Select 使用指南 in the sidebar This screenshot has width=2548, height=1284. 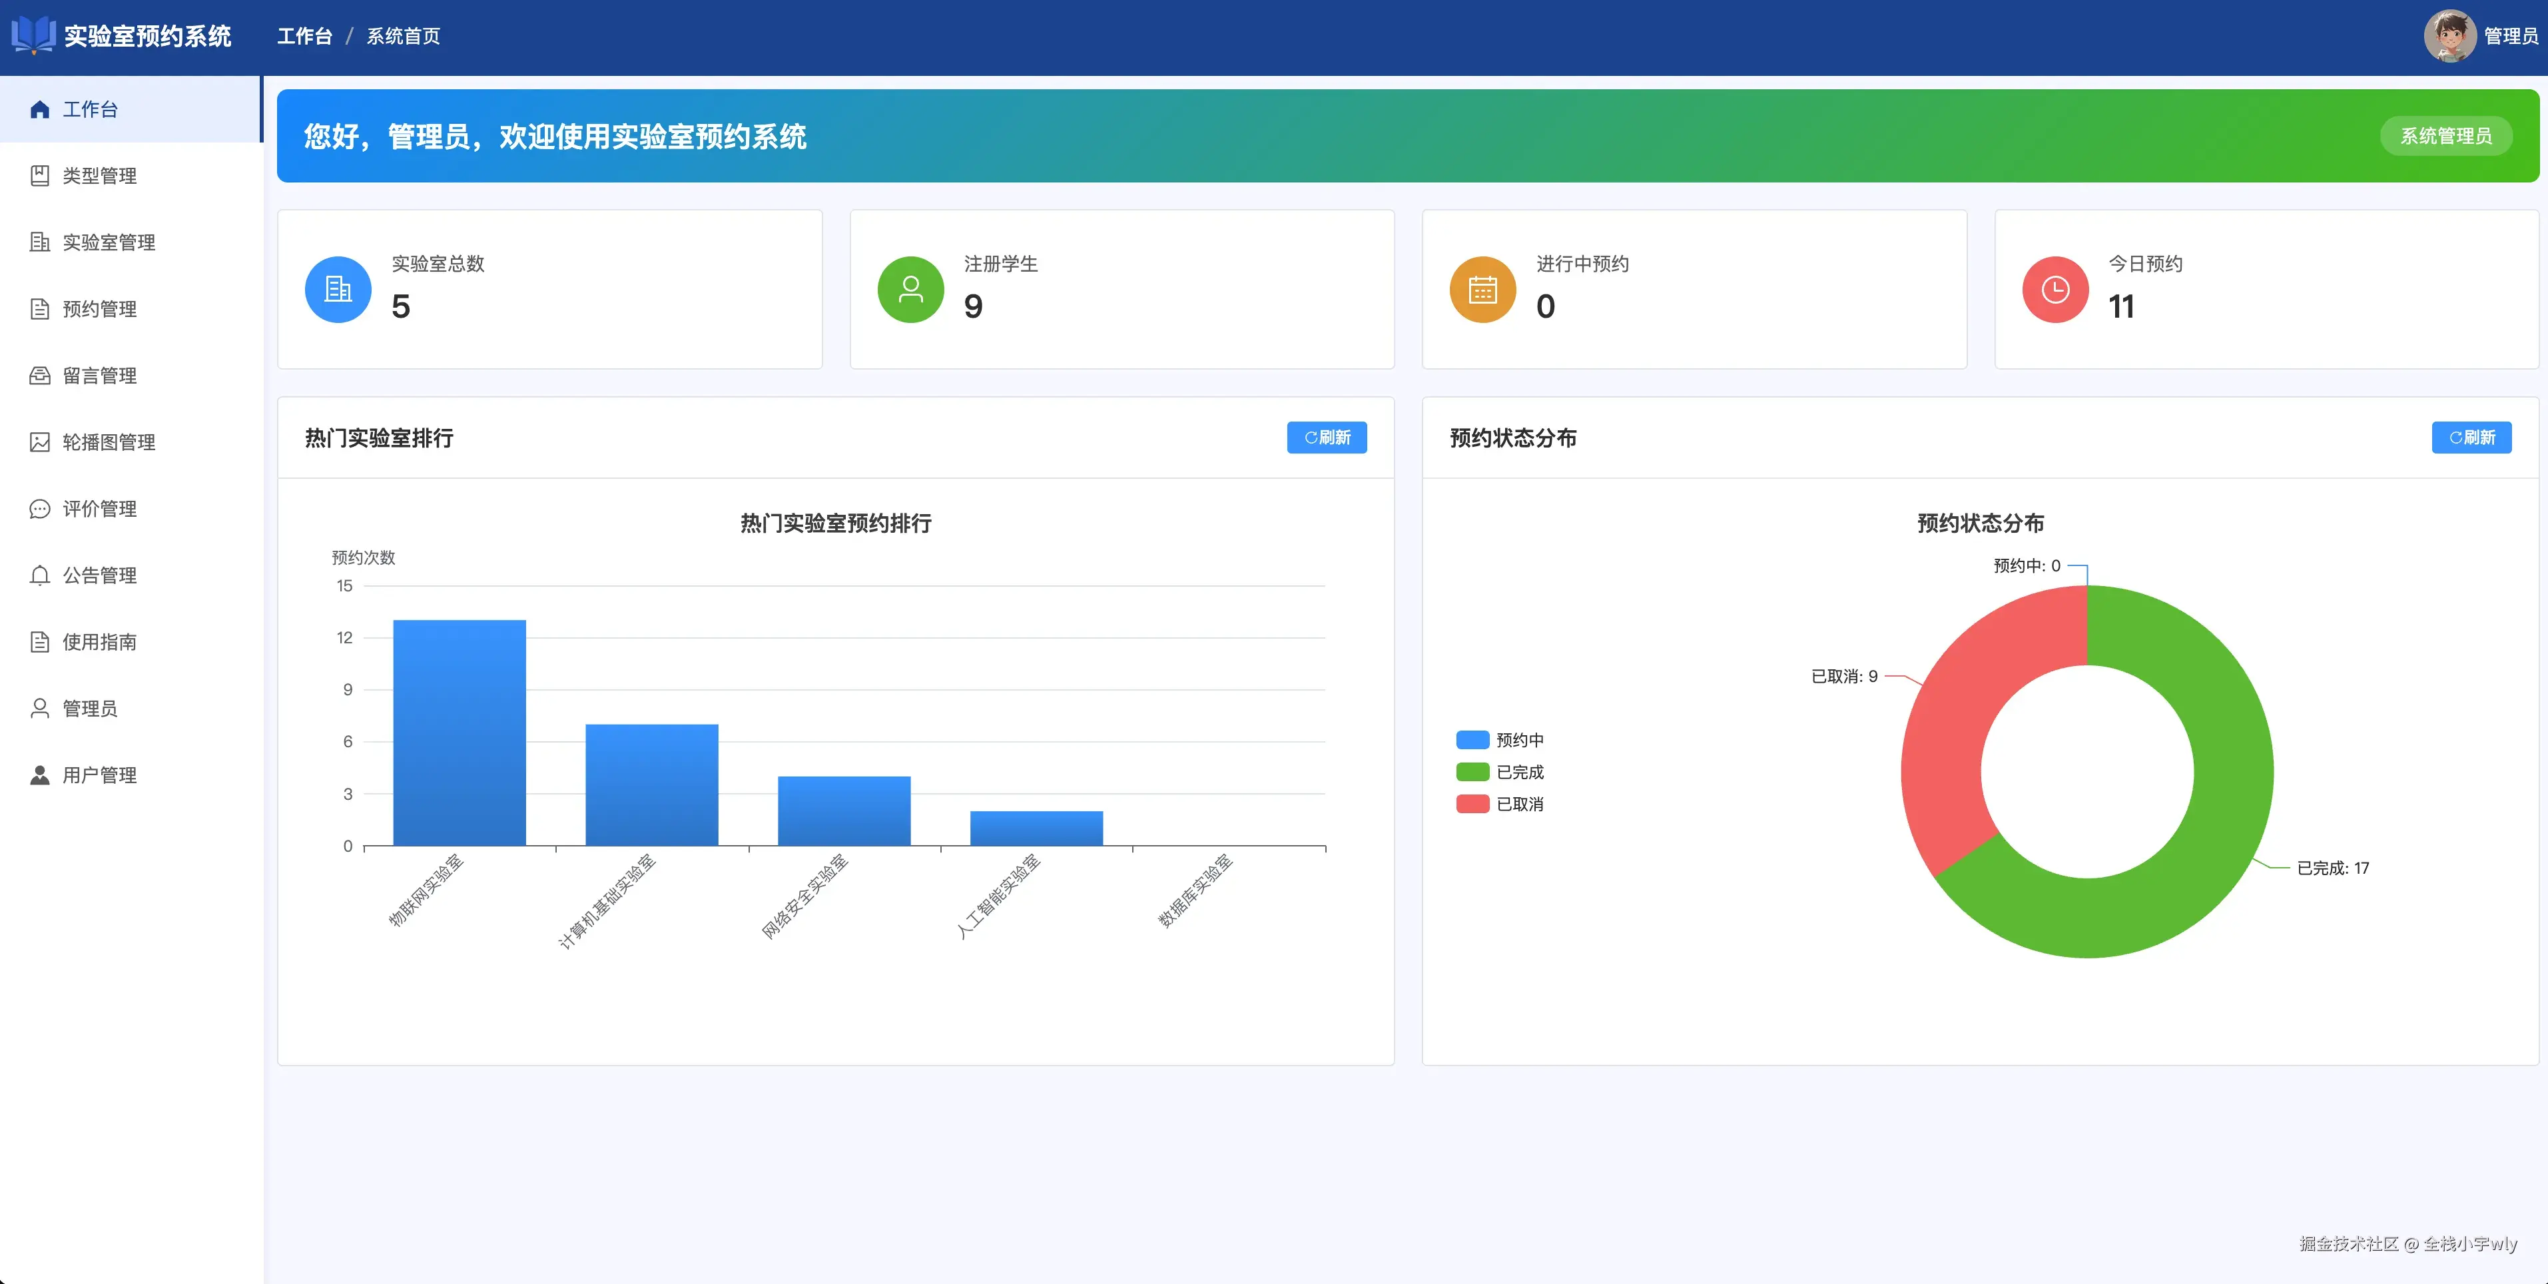click(99, 642)
